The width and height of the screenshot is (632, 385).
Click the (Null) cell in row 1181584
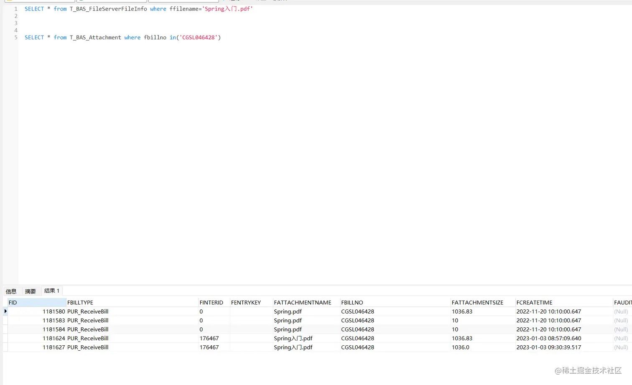pos(621,329)
